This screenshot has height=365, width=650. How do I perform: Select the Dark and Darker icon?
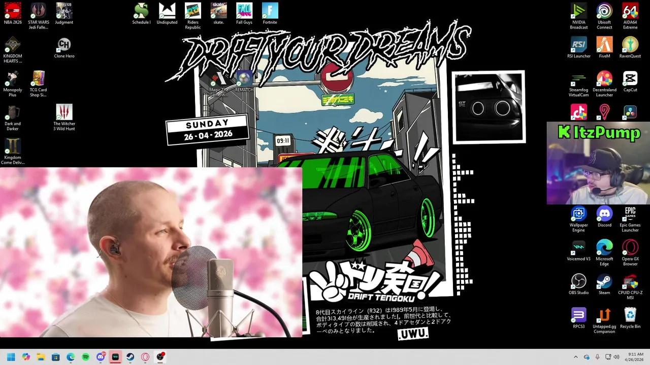tap(13, 118)
